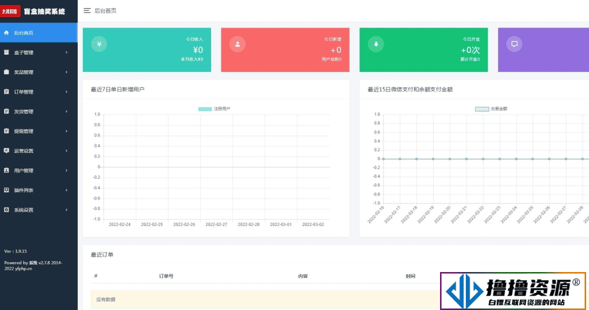Viewport: 589px width, 310px height.
Task: Expand the 运营设置 submenu arrow
Action: click(x=67, y=151)
